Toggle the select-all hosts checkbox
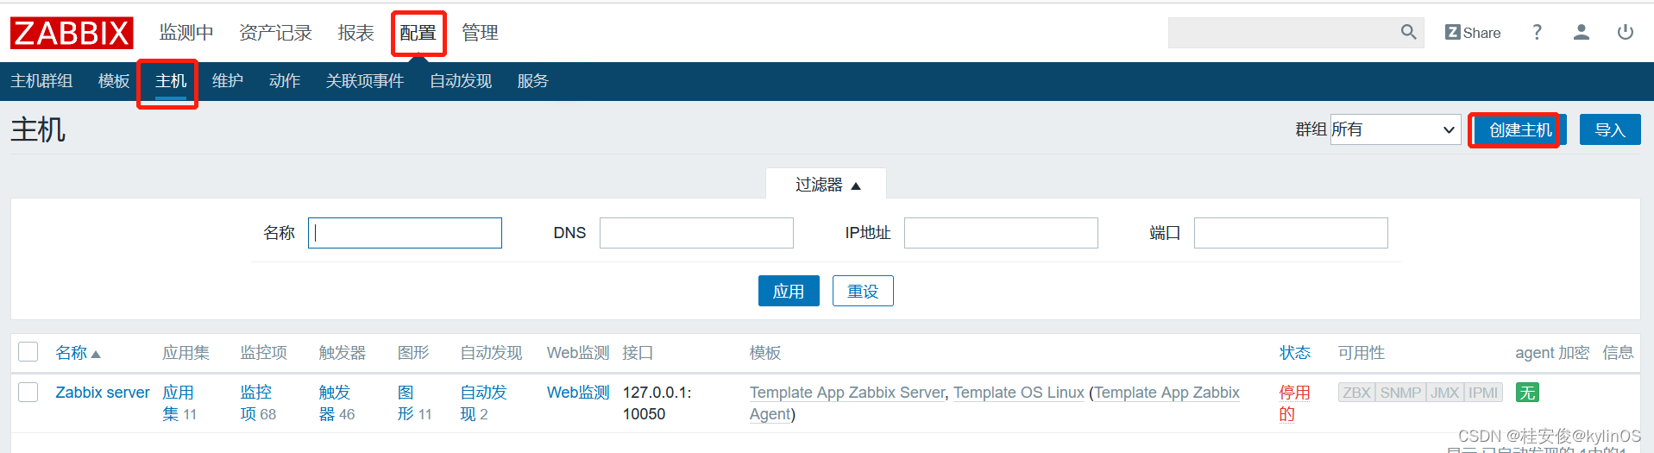This screenshot has width=1654, height=453. [x=28, y=352]
